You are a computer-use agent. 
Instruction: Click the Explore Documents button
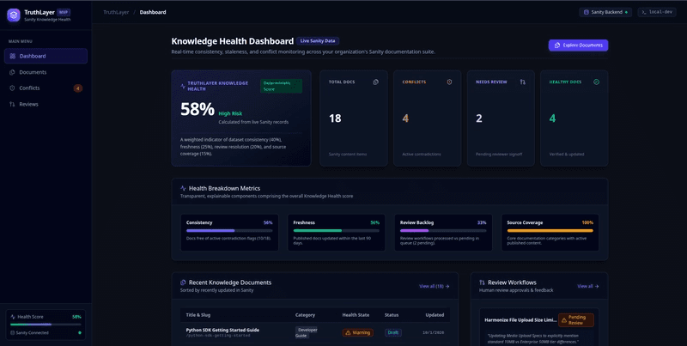click(578, 46)
